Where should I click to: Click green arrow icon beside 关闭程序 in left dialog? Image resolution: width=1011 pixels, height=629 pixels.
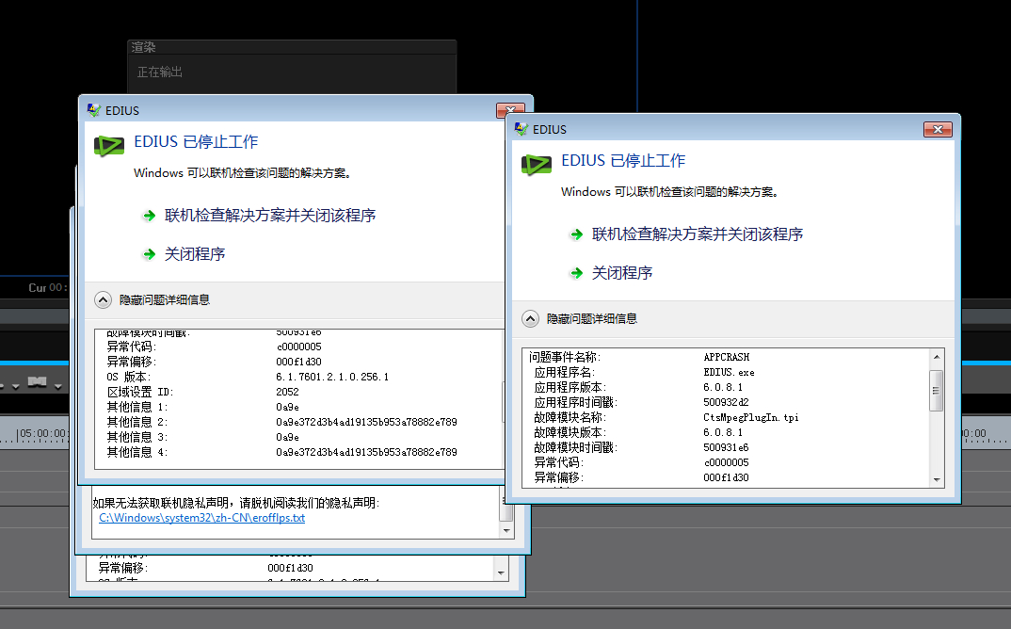149,255
